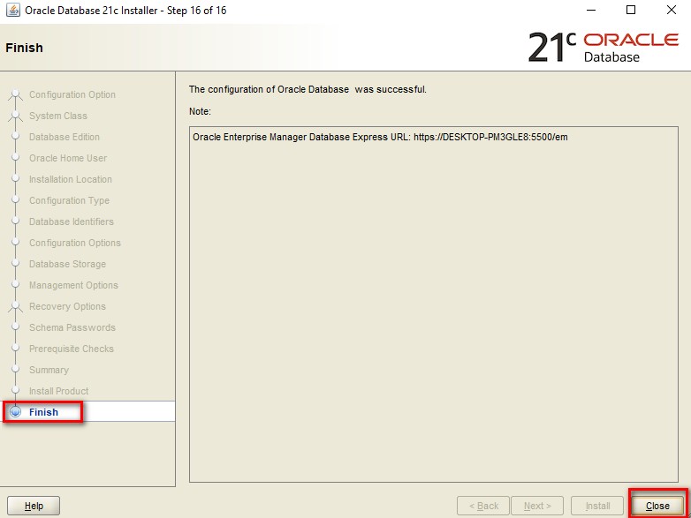691x518 pixels.
Task: Click the Close button to exit installer
Action: point(657,506)
